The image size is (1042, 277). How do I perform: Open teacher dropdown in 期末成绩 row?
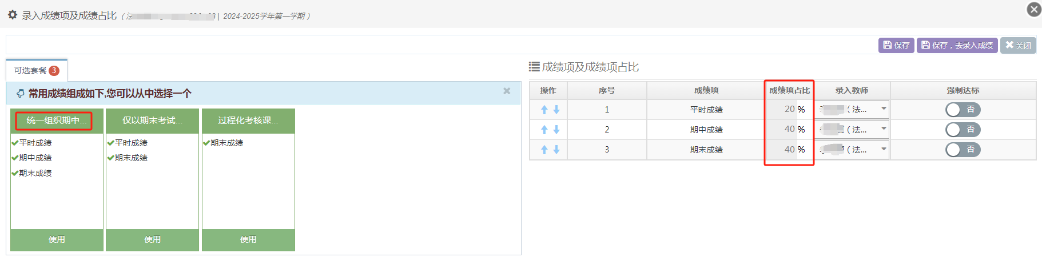coord(852,149)
